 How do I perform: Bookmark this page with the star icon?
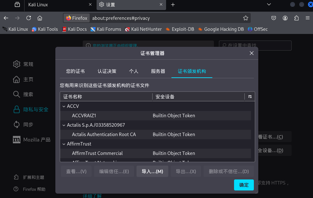246,18
